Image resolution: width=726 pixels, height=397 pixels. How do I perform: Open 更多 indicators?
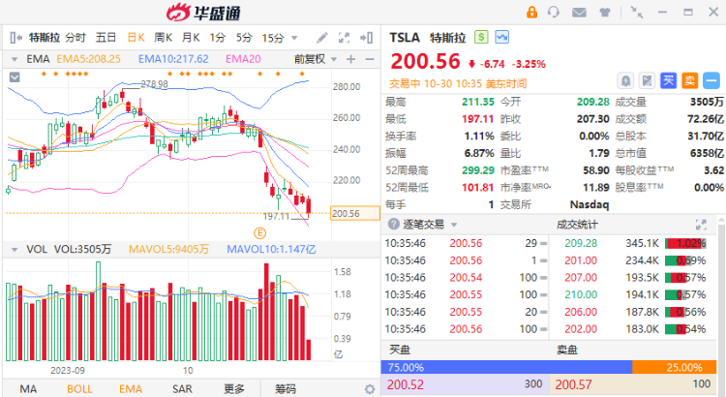pos(234,389)
